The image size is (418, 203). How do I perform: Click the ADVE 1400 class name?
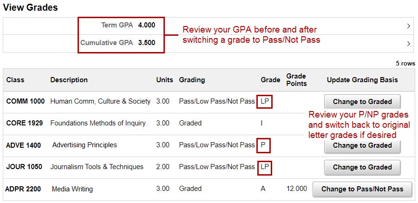coord(23,145)
